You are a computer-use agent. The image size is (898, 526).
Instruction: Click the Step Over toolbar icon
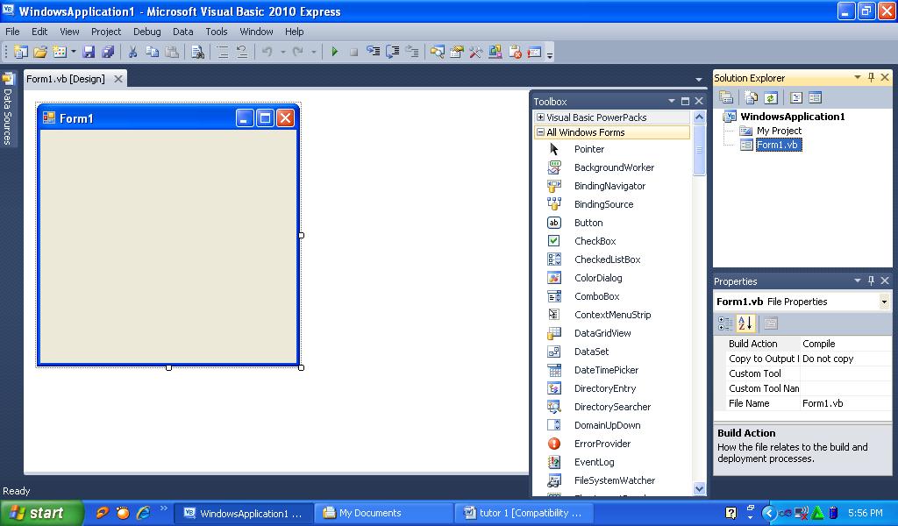[x=393, y=52]
